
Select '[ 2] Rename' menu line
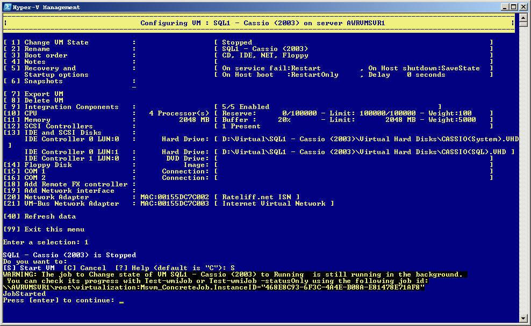coord(27,49)
